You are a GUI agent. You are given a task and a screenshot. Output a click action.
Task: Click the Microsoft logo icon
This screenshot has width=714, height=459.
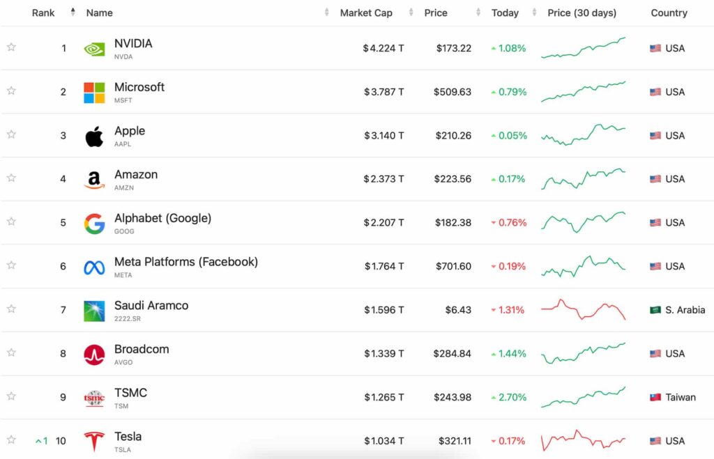click(94, 92)
